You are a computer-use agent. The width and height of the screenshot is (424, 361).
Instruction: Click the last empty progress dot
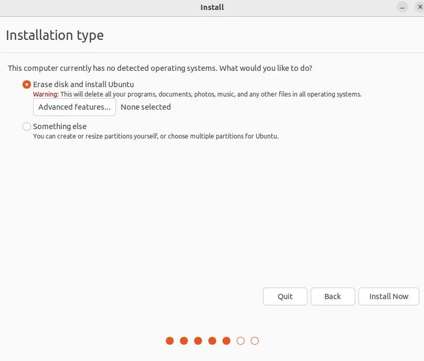coord(255,341)
